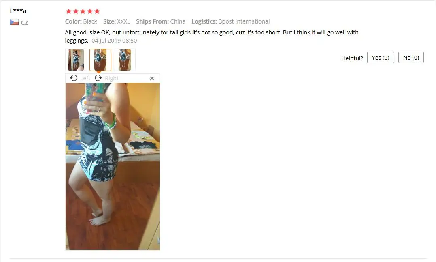
Task: Mark review helpful with Yes (0)
Action: click(381, 57)
